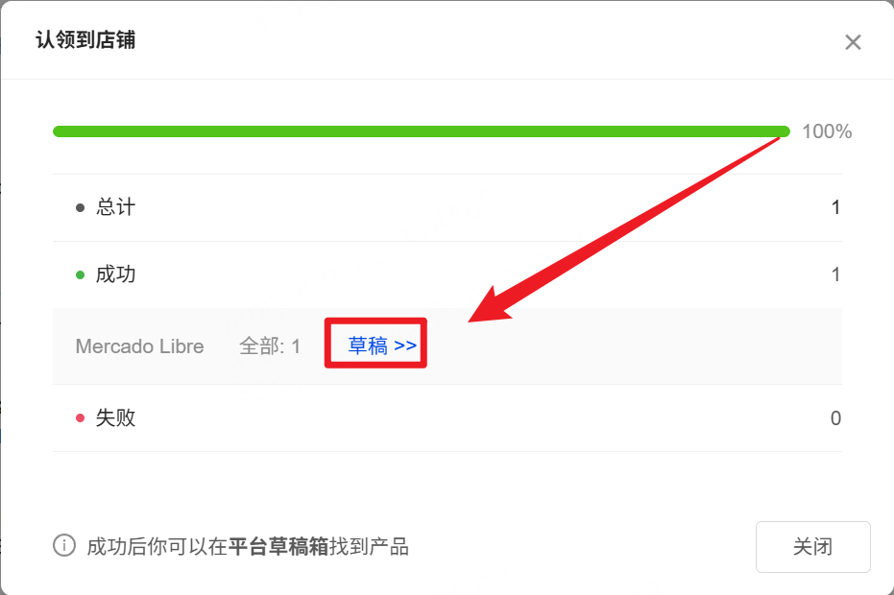894x595 pixels.
Task: Click the 关闭 button
Action: (x=812, y=547)
